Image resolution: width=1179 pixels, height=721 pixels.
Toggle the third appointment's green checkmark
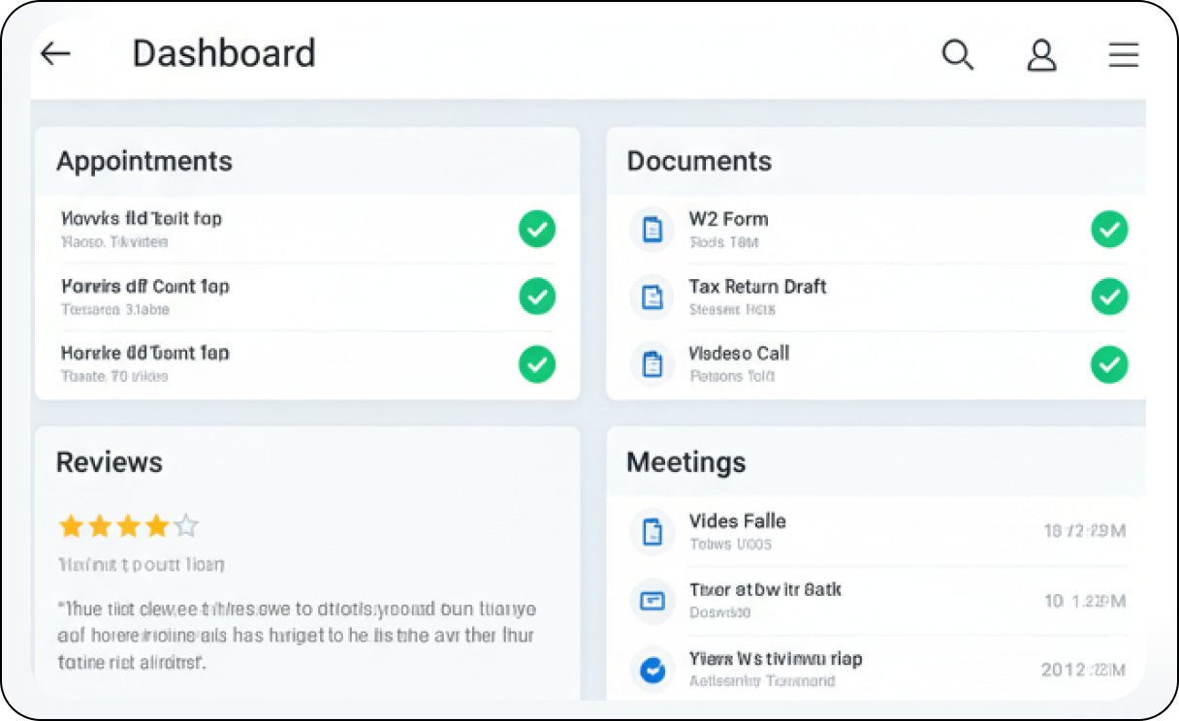point(536,363)
